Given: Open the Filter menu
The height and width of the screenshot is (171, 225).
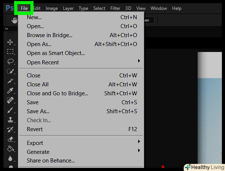Looking at the screenshot, I should [x=115, y=8].
